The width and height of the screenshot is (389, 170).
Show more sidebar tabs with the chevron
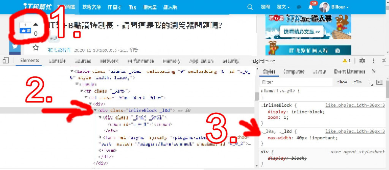click(x=374, y=71)
